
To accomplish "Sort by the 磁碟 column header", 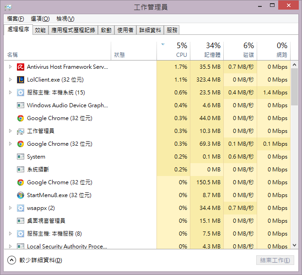I will [240, 51].
